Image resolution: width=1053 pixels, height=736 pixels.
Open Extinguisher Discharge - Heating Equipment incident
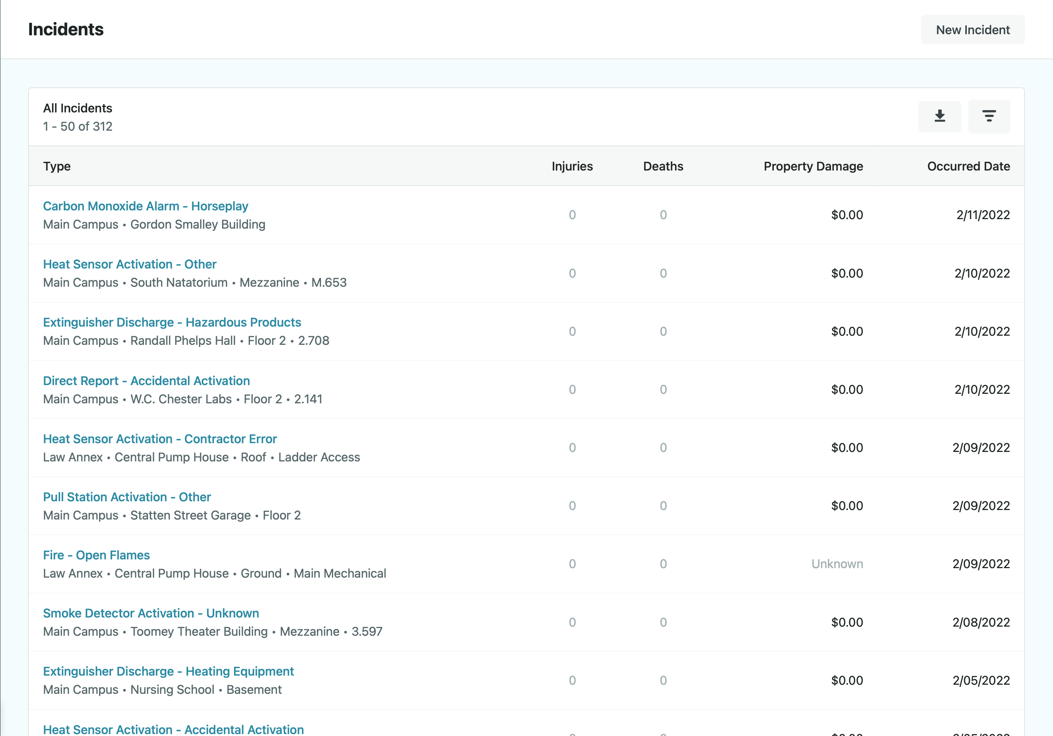tap(168, 672)
